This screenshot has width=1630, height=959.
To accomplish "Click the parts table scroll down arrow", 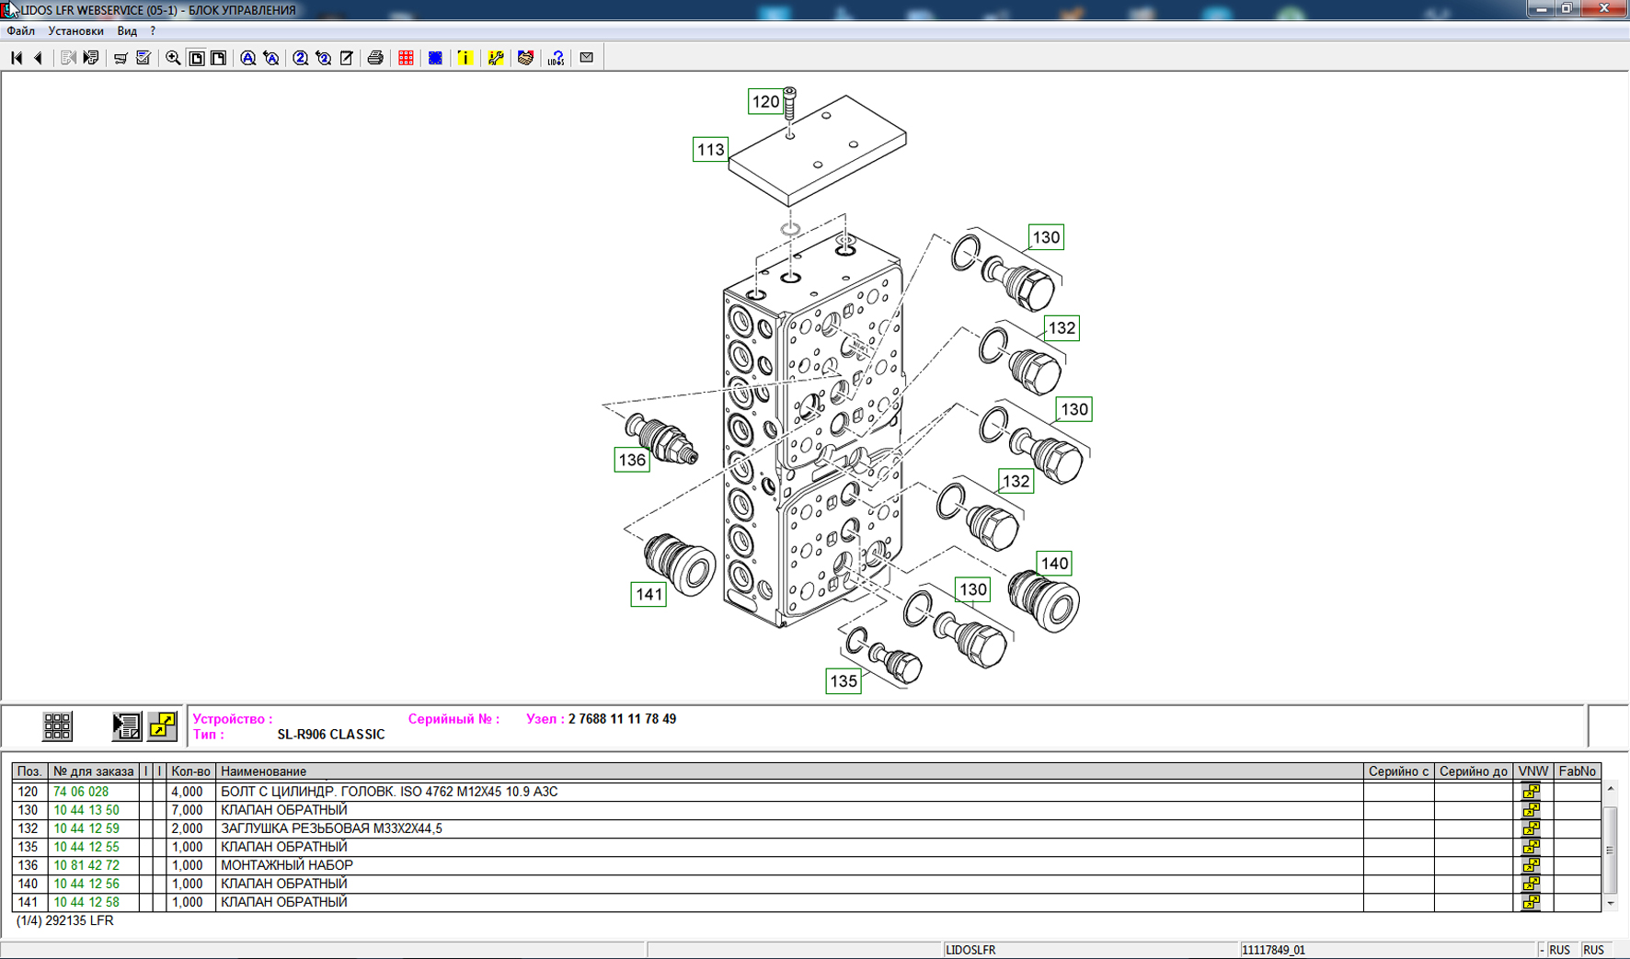I will [x=1610, y=904].
